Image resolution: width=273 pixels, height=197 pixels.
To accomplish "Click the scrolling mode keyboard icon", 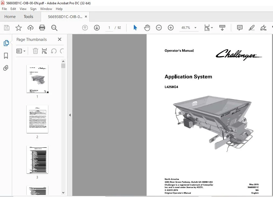I will [x=222, y=28].
